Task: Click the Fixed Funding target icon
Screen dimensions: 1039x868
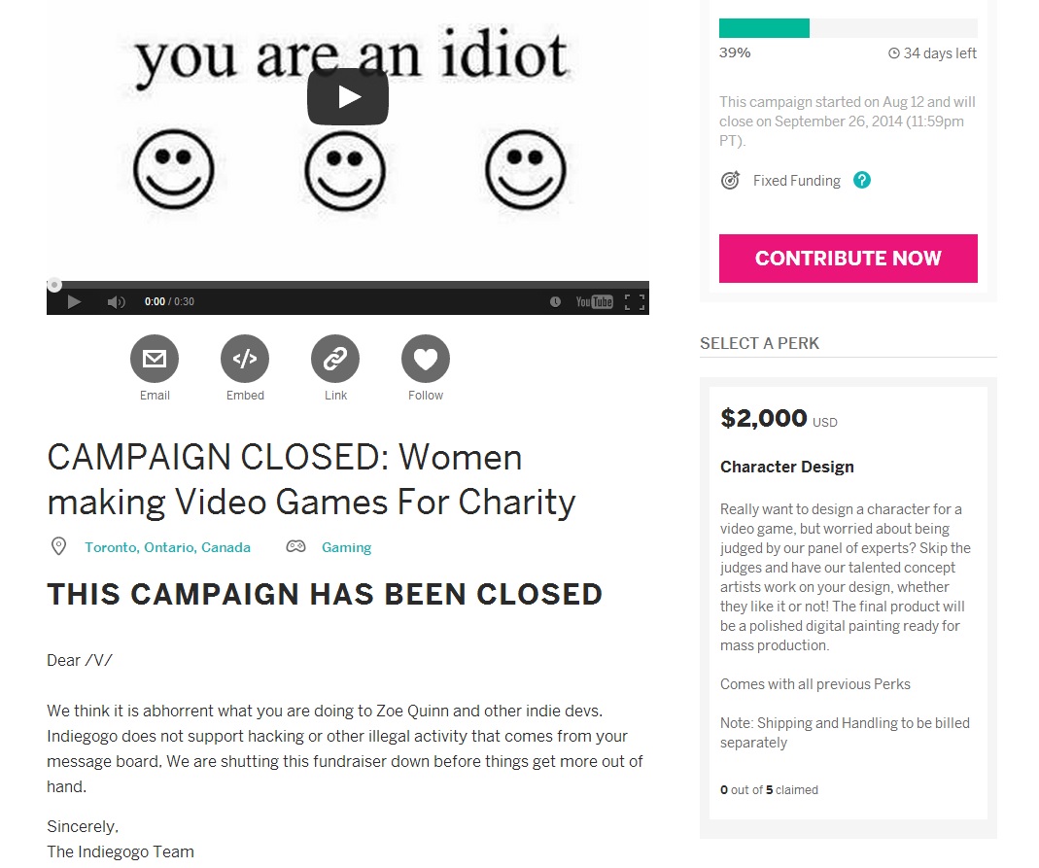Action: pyautogui.click(x=730, y=181)
